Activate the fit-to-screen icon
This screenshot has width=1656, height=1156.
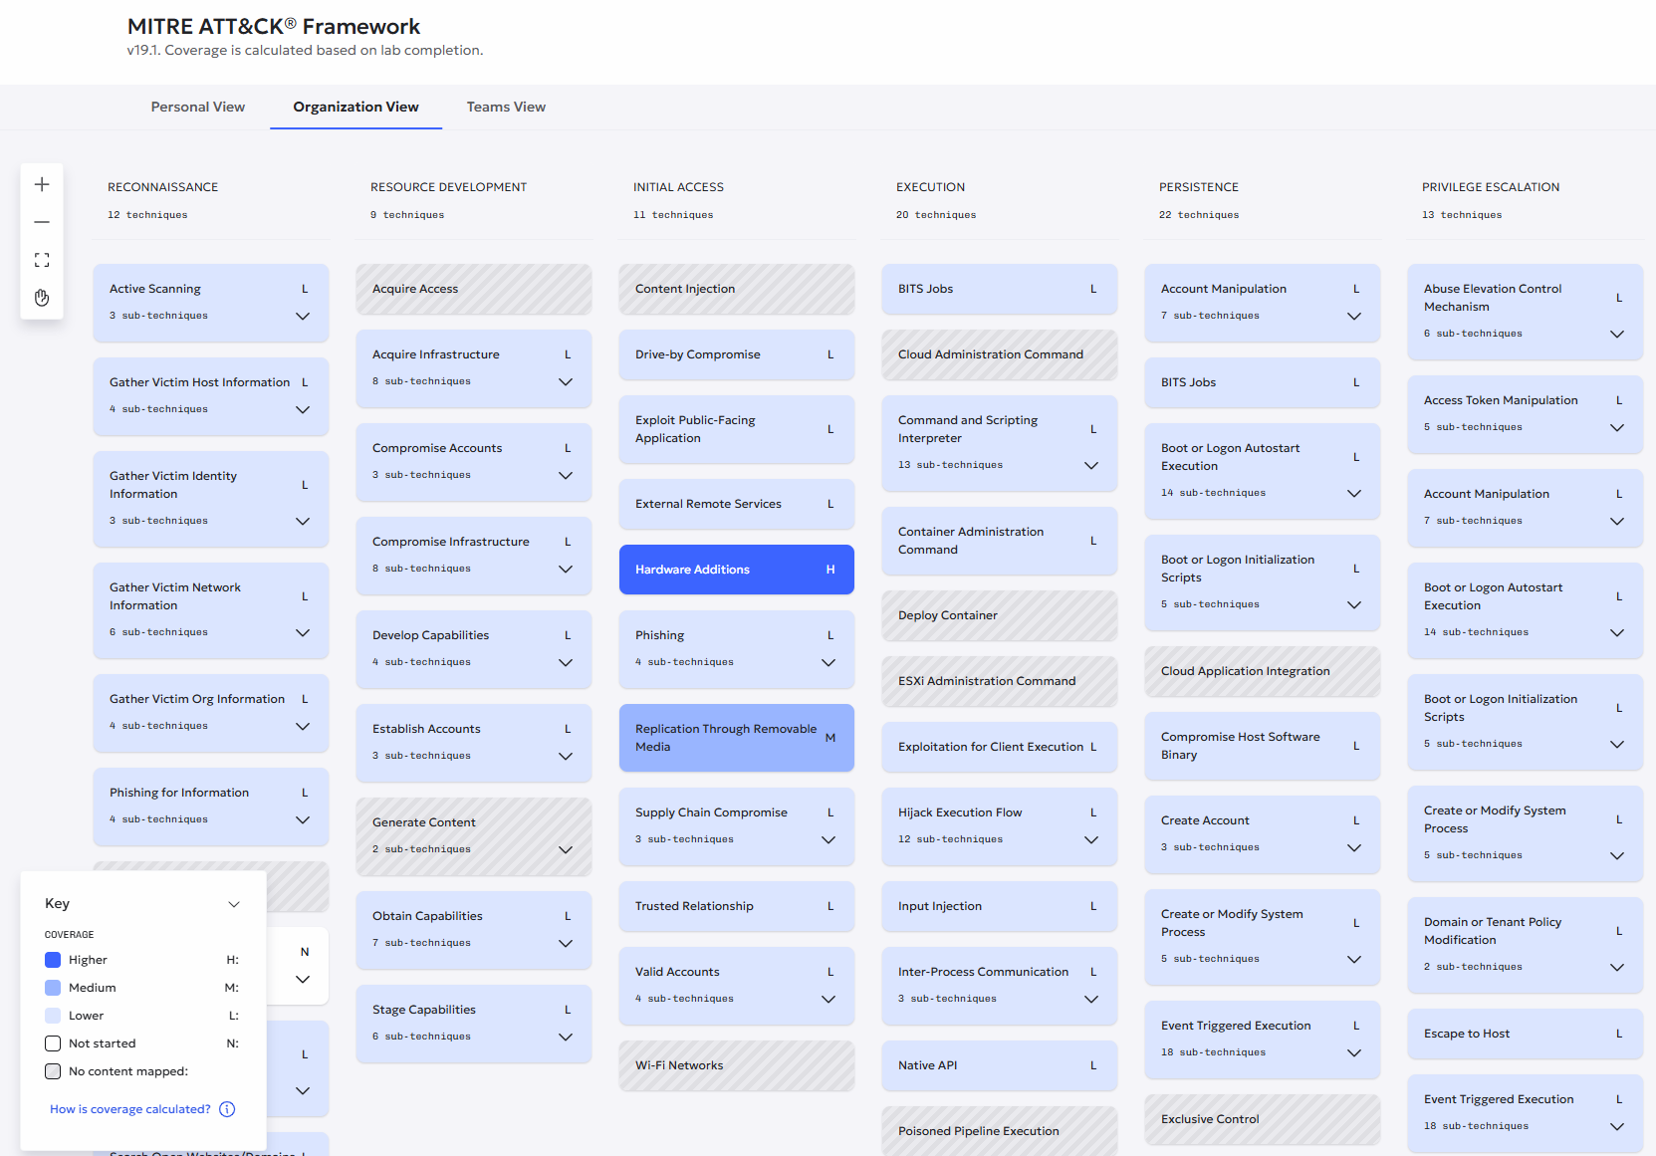click(x=42, y=260)
